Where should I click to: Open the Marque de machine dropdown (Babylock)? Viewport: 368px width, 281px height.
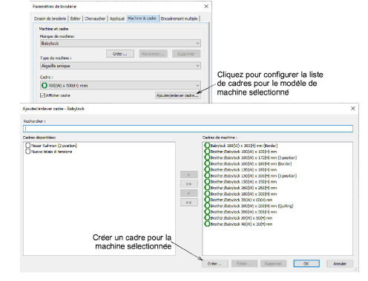click(120, 44)
